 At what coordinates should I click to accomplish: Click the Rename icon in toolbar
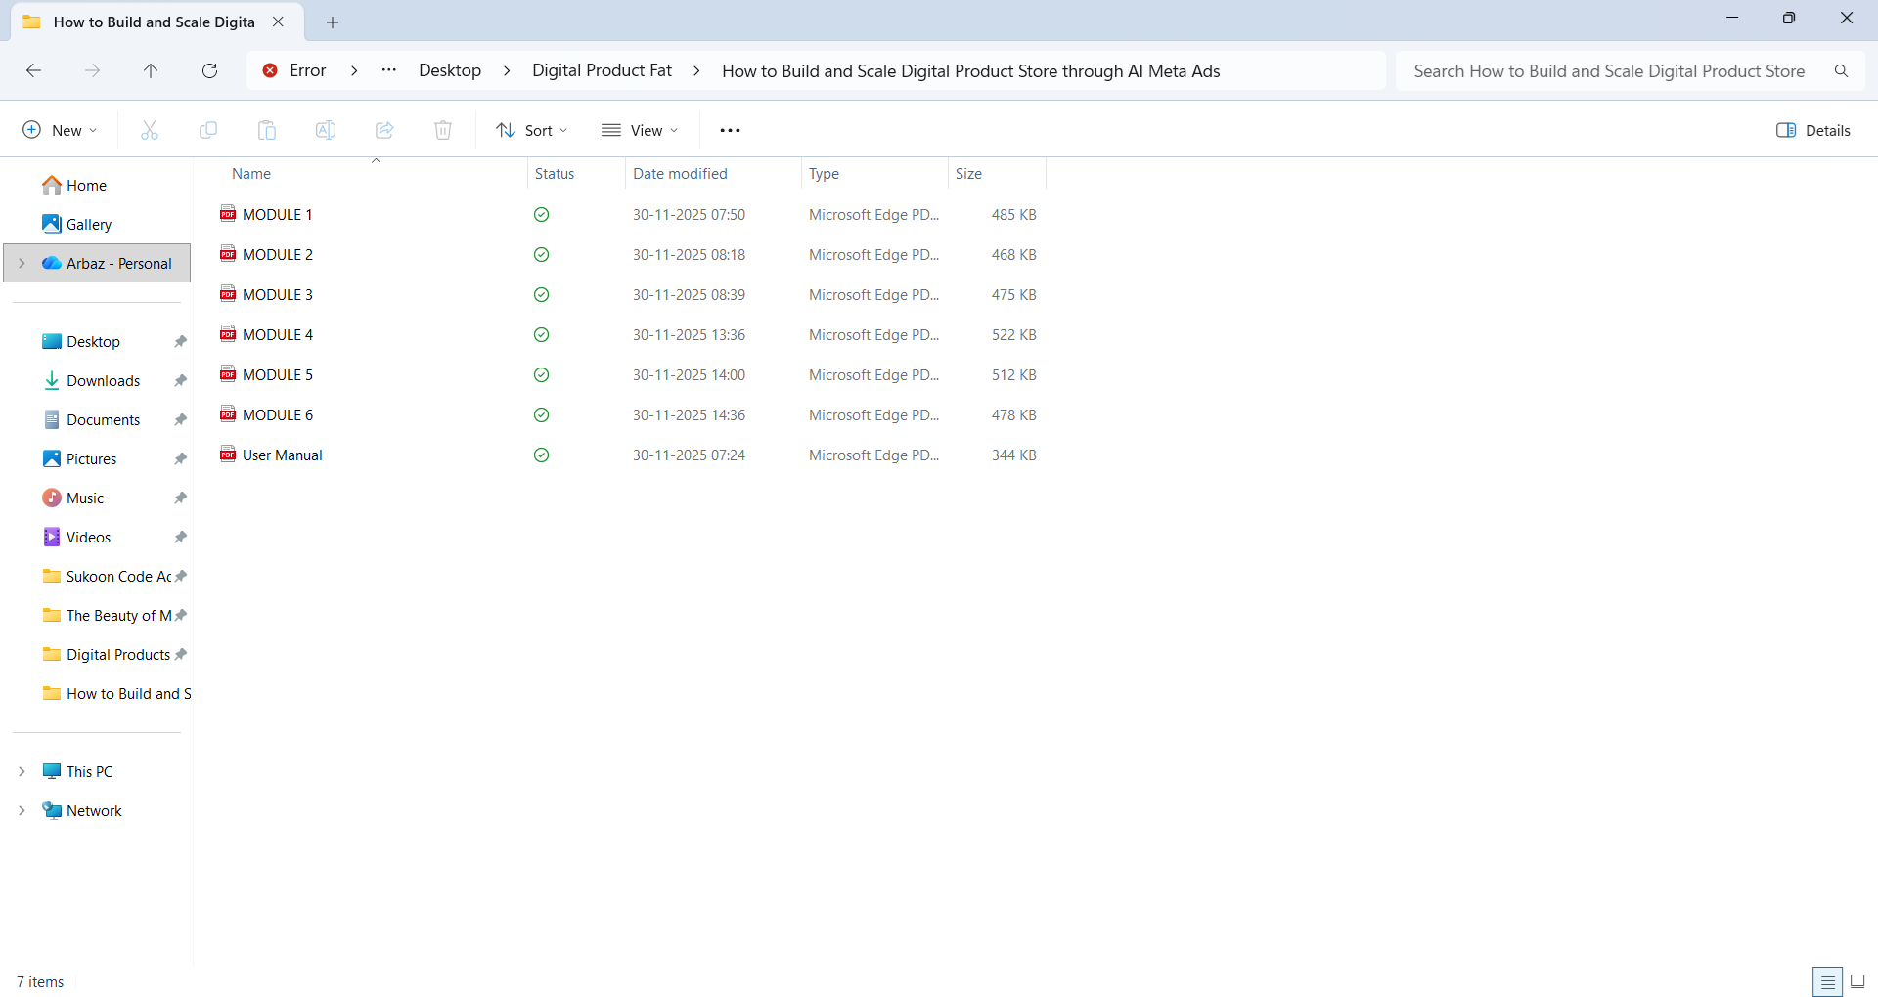click(x=326, y=130)
